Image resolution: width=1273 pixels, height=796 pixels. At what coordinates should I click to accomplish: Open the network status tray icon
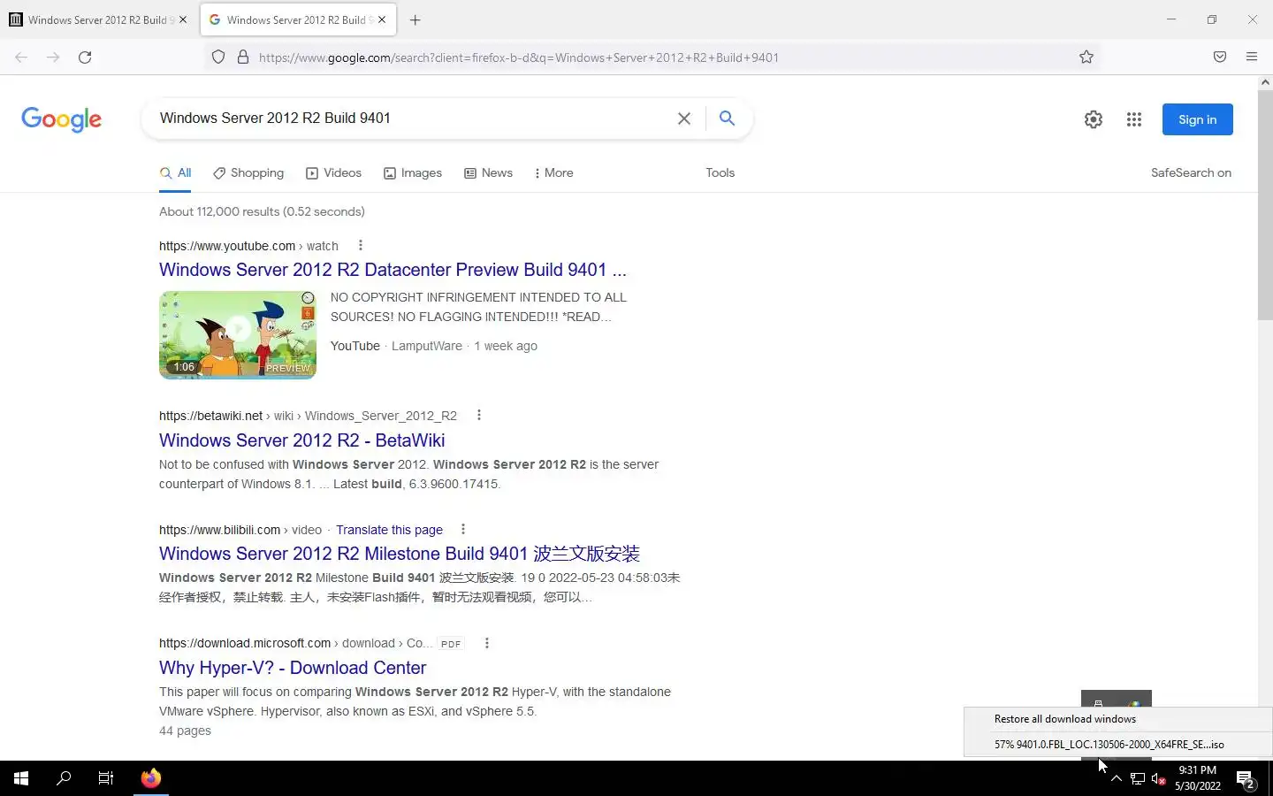pos(1138,778)
